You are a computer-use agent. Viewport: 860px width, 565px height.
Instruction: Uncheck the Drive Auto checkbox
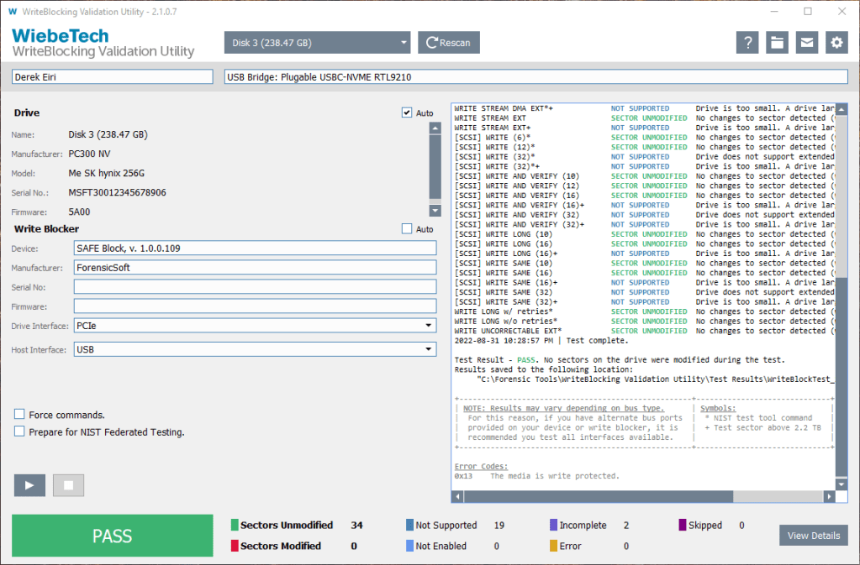tap(407, 112)
